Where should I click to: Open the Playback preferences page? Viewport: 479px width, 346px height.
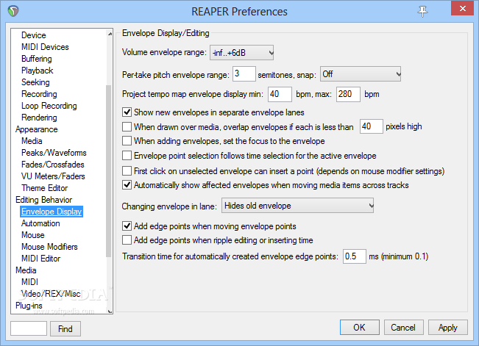[38, 71]
